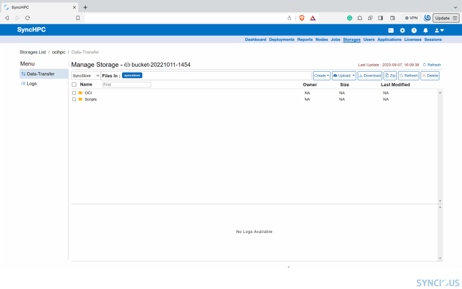Click the Scripts folder icon
This screenshot has width=462, height=289.
(80, 99)
